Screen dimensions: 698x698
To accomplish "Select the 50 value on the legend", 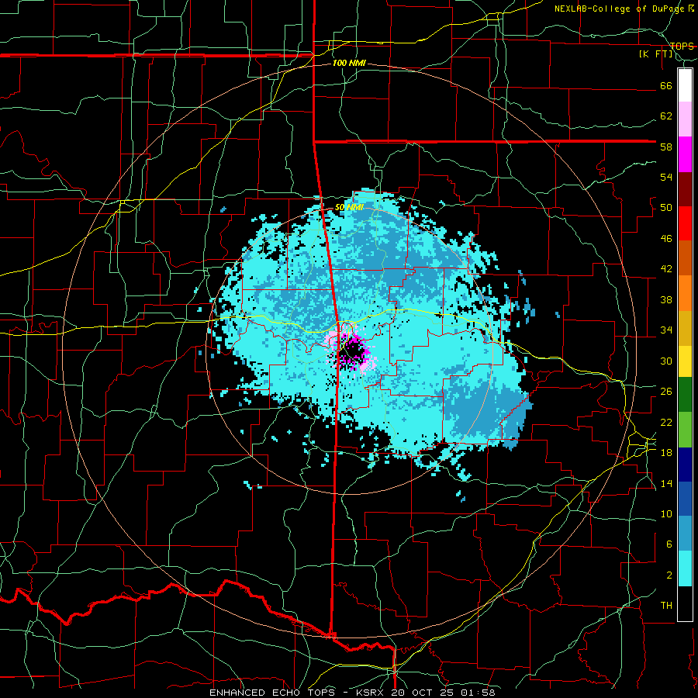I will point(666,208).
